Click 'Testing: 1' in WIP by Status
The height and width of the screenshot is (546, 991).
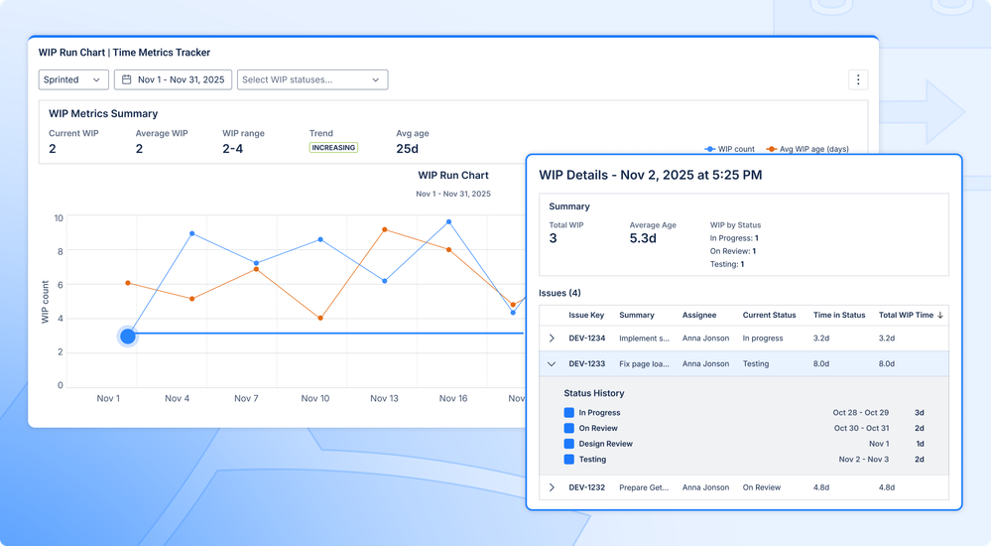(727, 264)
